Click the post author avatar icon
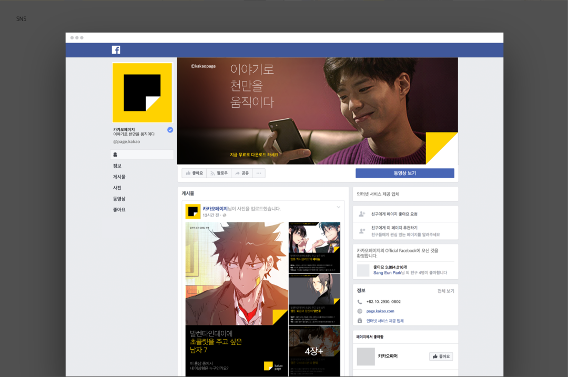The width and height of the screenshot is (568, 377). coord(192,211)
